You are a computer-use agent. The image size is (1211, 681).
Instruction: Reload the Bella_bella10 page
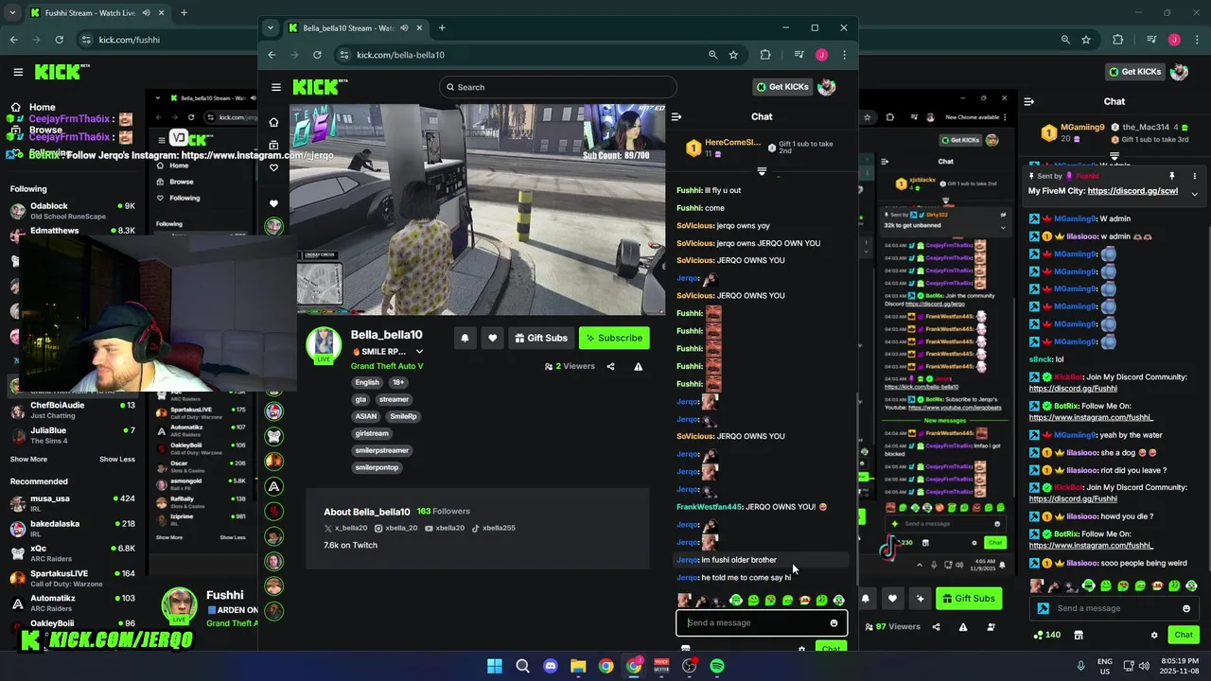pyautogui.click(x=317, y=55)
